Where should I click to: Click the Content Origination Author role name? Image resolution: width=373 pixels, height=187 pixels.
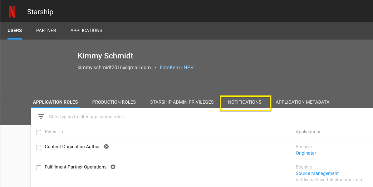click(x=72, y=147)
